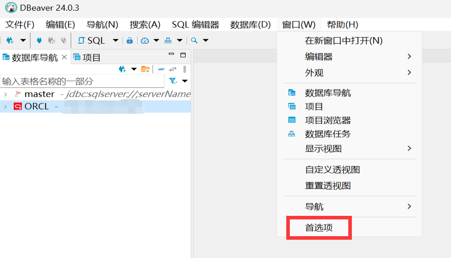Click the collapse all icon in navigator
451x258 pixels.
(x=161, y=69)
